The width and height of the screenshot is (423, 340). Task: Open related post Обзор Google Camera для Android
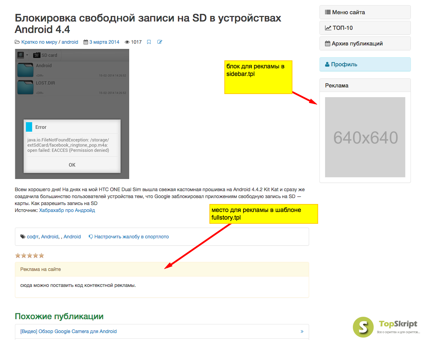pyautogui.click(x=68, y=331)
